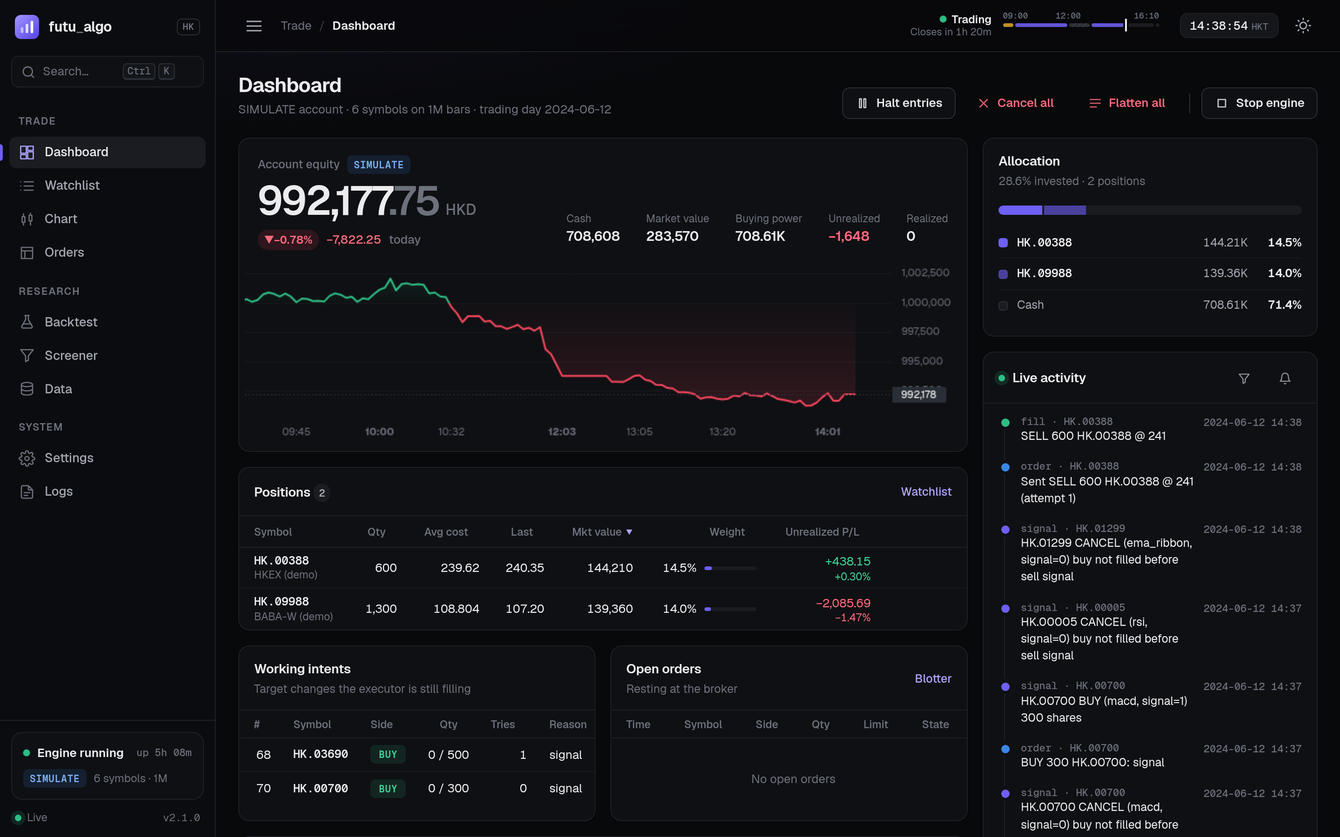The height and width of the screenshot is (837, 1340).
Task: Click Cancel all orders
Action: point(1016,103)
